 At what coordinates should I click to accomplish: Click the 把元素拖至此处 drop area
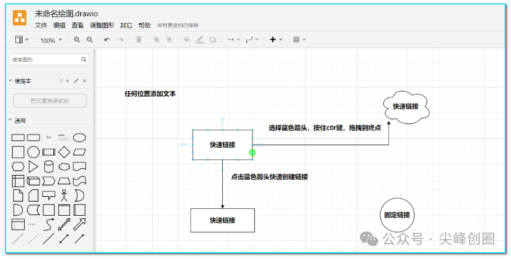tap(50, 101)
